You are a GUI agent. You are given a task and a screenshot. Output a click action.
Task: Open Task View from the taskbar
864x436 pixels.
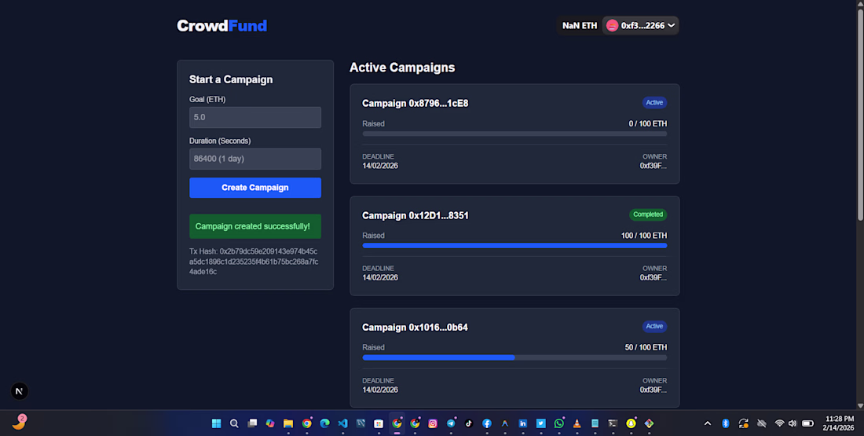point(252,423)
